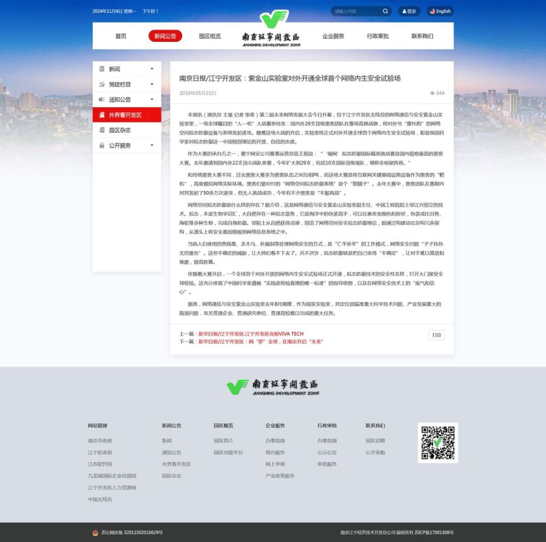Switch to the 企业服务 navigation tab
Image resolution: width=546 pixels, height=542 pixels.
point(332,36)
